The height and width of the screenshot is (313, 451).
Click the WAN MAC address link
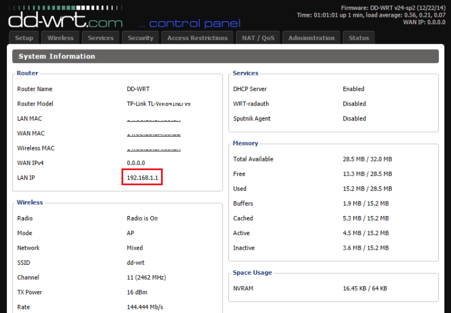(x=153, y=134)
